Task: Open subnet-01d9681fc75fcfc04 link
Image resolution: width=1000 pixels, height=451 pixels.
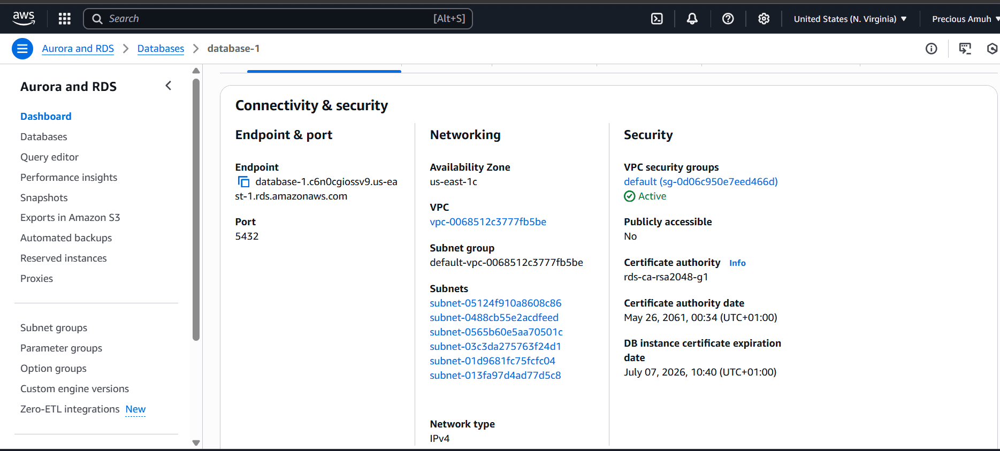Action: [492, 361]
